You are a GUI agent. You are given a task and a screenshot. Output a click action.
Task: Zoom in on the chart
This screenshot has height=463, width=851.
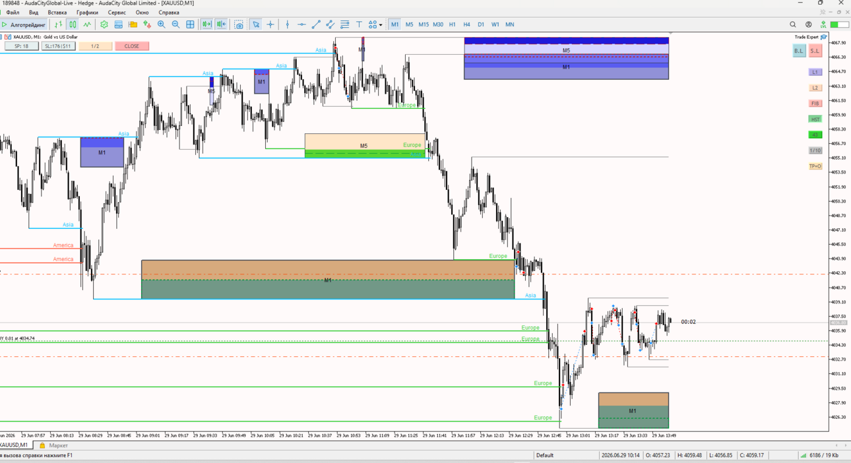[162, 24]
